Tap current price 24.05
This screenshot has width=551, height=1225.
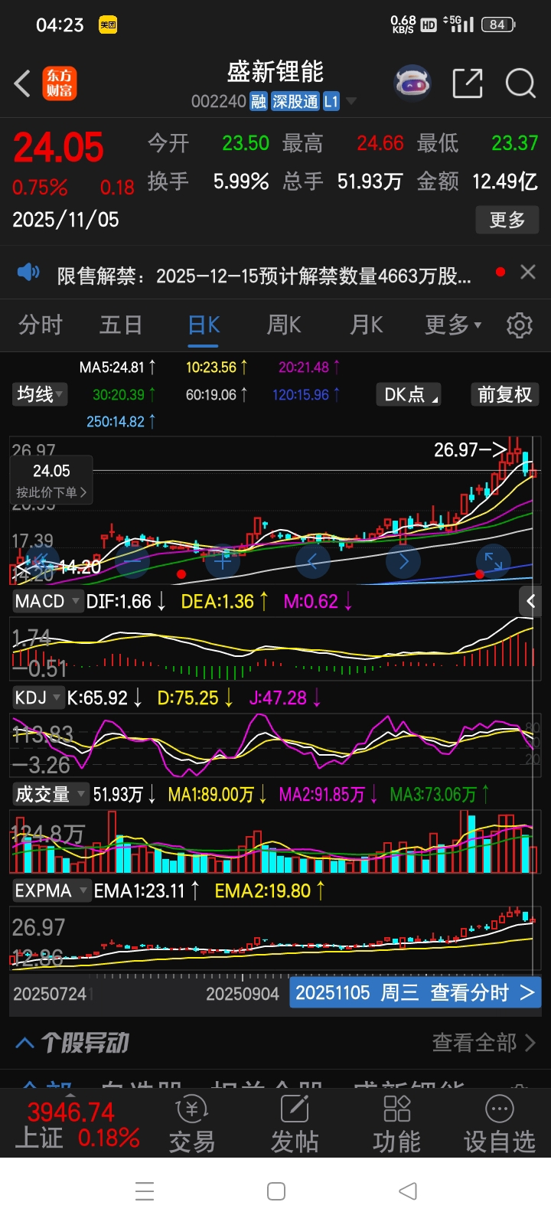(58, 147)
